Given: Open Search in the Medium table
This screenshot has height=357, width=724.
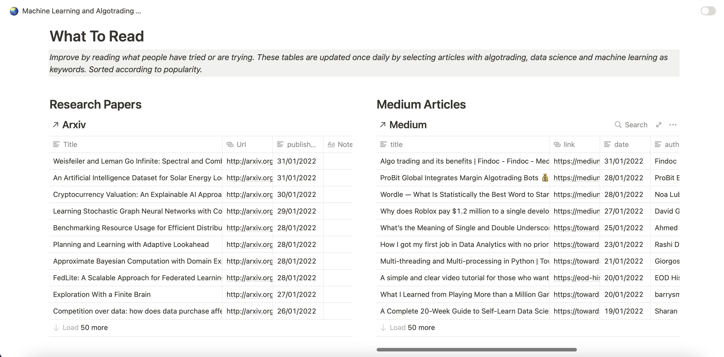Looking at the screenshot, I should 631,125.
